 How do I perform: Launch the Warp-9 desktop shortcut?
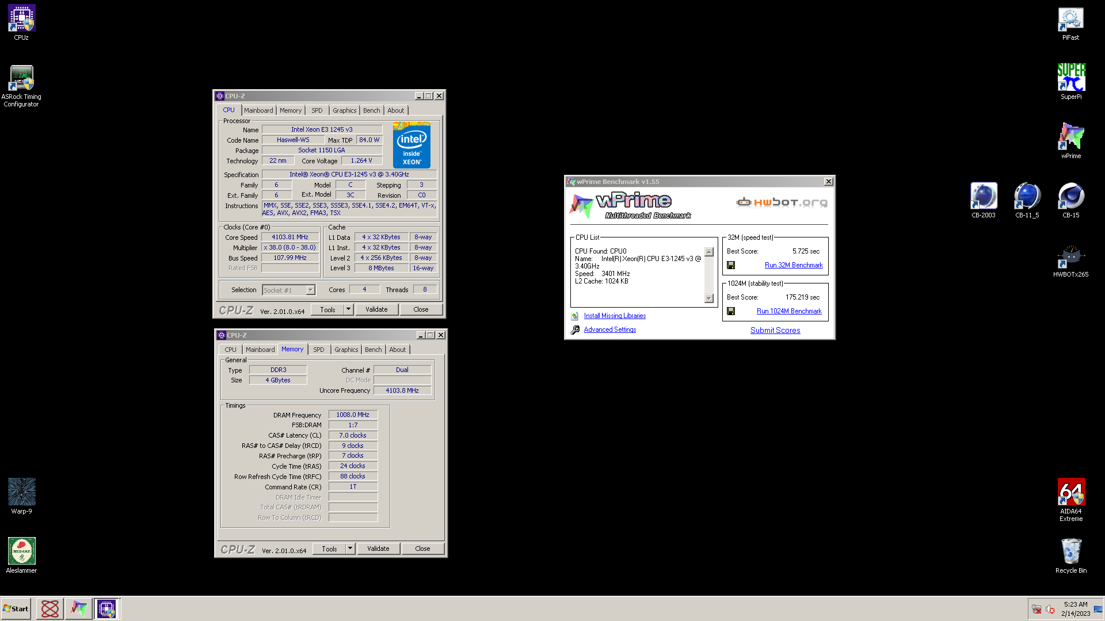point(21,496)
